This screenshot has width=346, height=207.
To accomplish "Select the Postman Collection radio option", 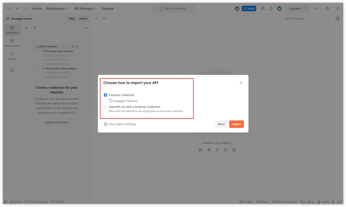I will click(105, 95).
